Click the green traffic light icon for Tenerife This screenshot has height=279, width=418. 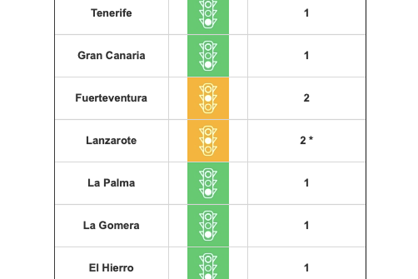click(208, 14)
